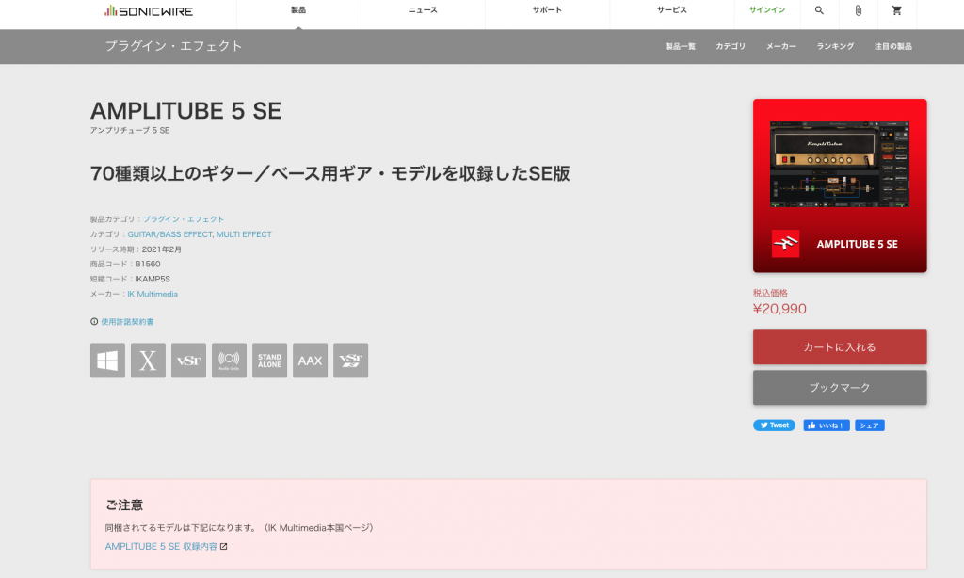Share the page via the Tweet button
The height and width of the screenshot is (578, 964).
tap(773, 425)
